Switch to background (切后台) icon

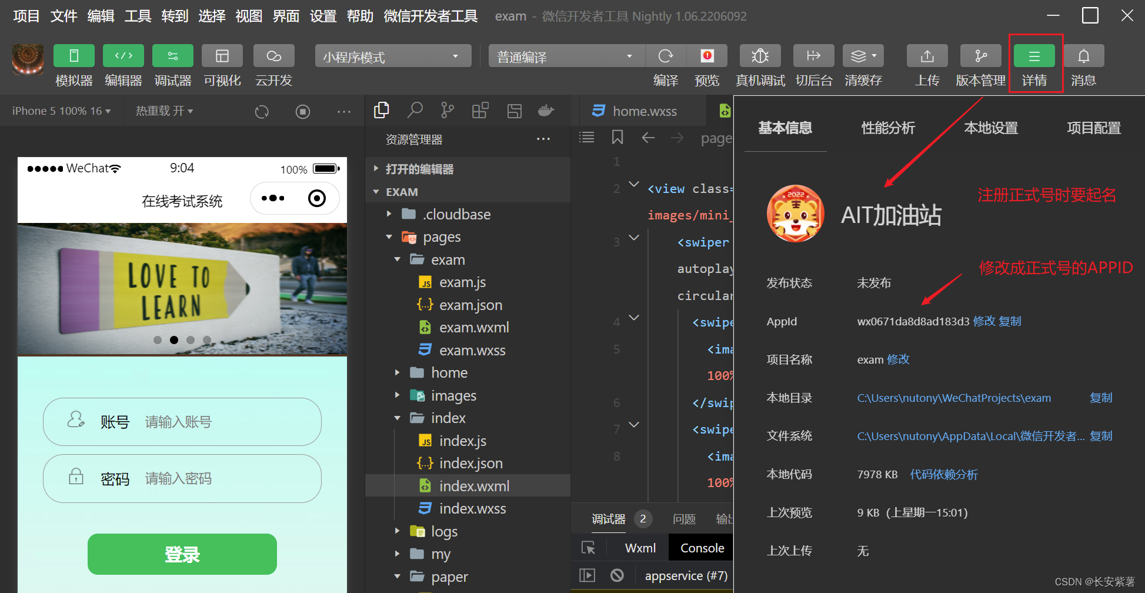[x=814, y=56]
